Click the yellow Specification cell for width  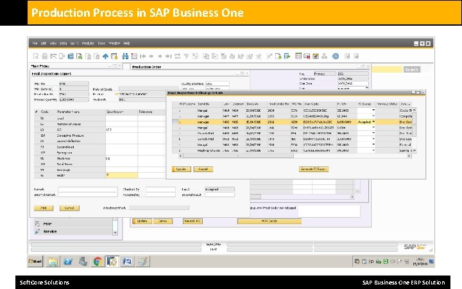121,175
